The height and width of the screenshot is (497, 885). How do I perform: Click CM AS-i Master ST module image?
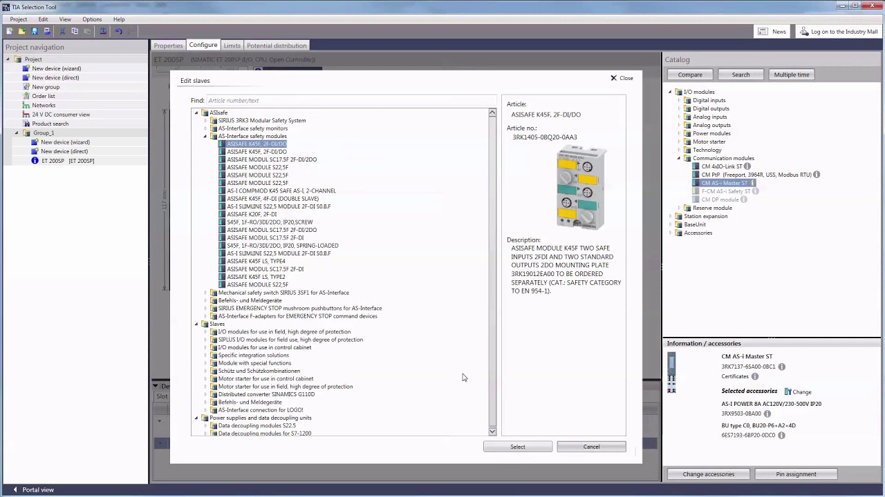671,373
